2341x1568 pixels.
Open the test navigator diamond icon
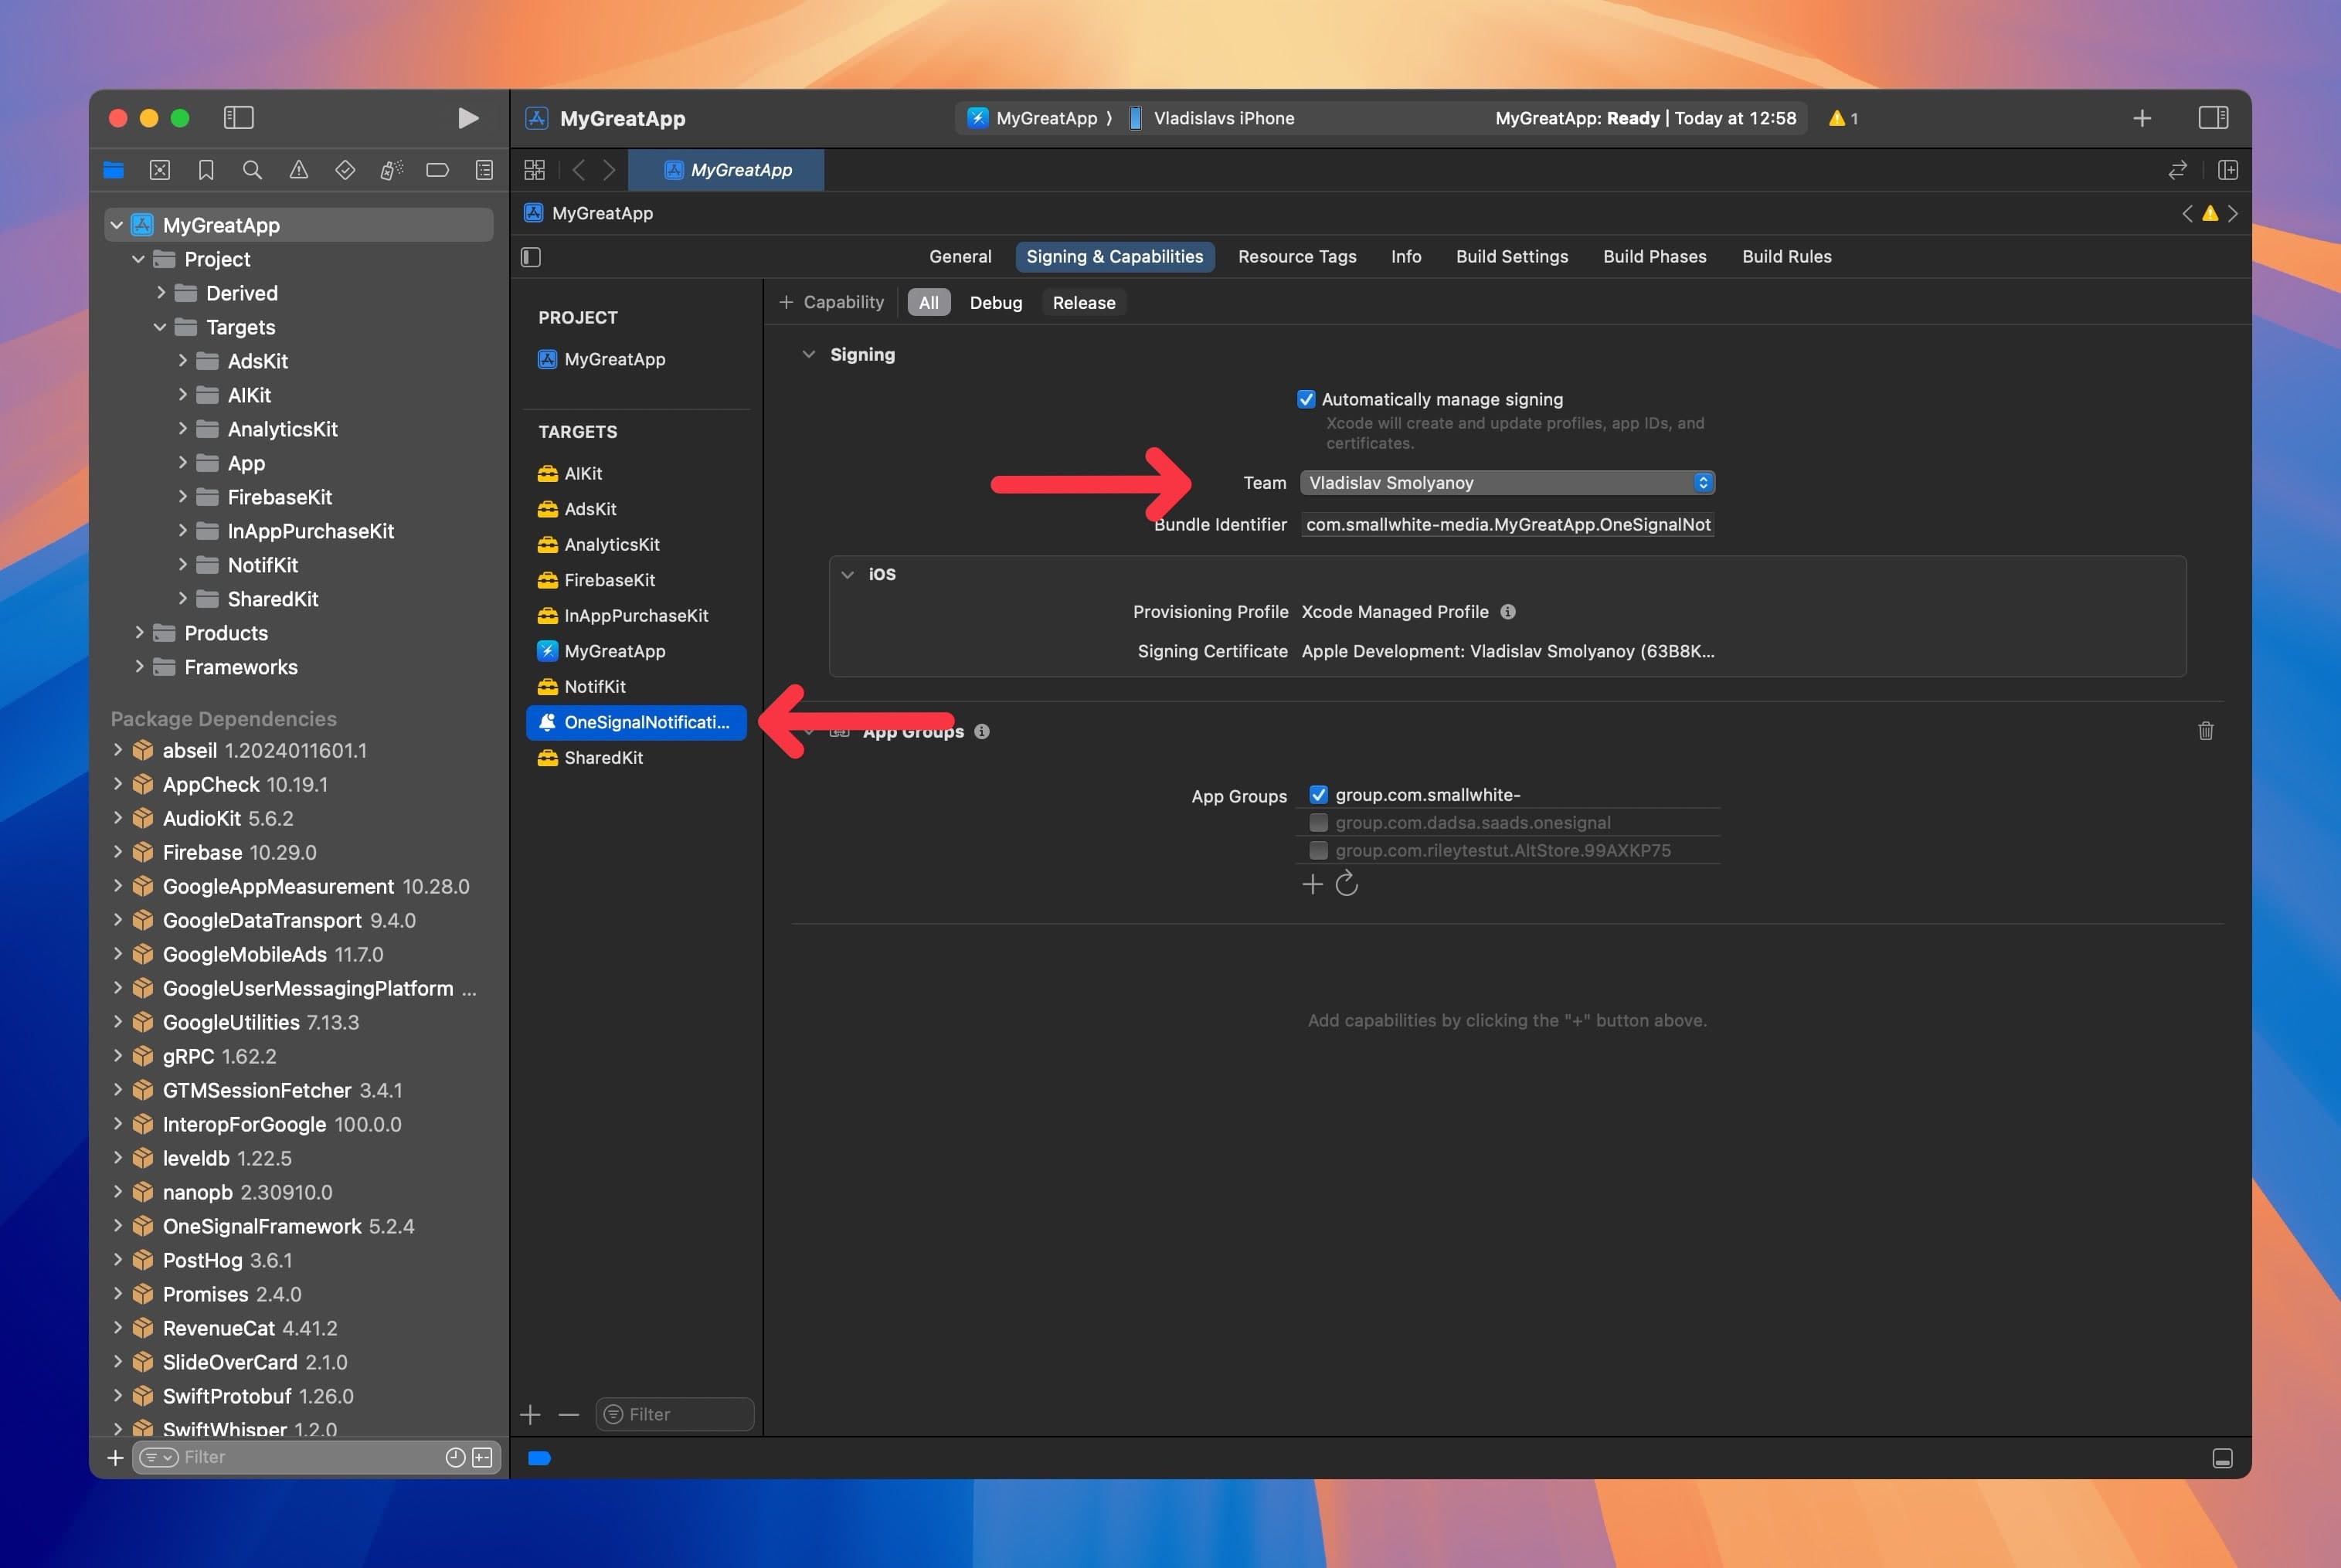click(x=345, y=170)
